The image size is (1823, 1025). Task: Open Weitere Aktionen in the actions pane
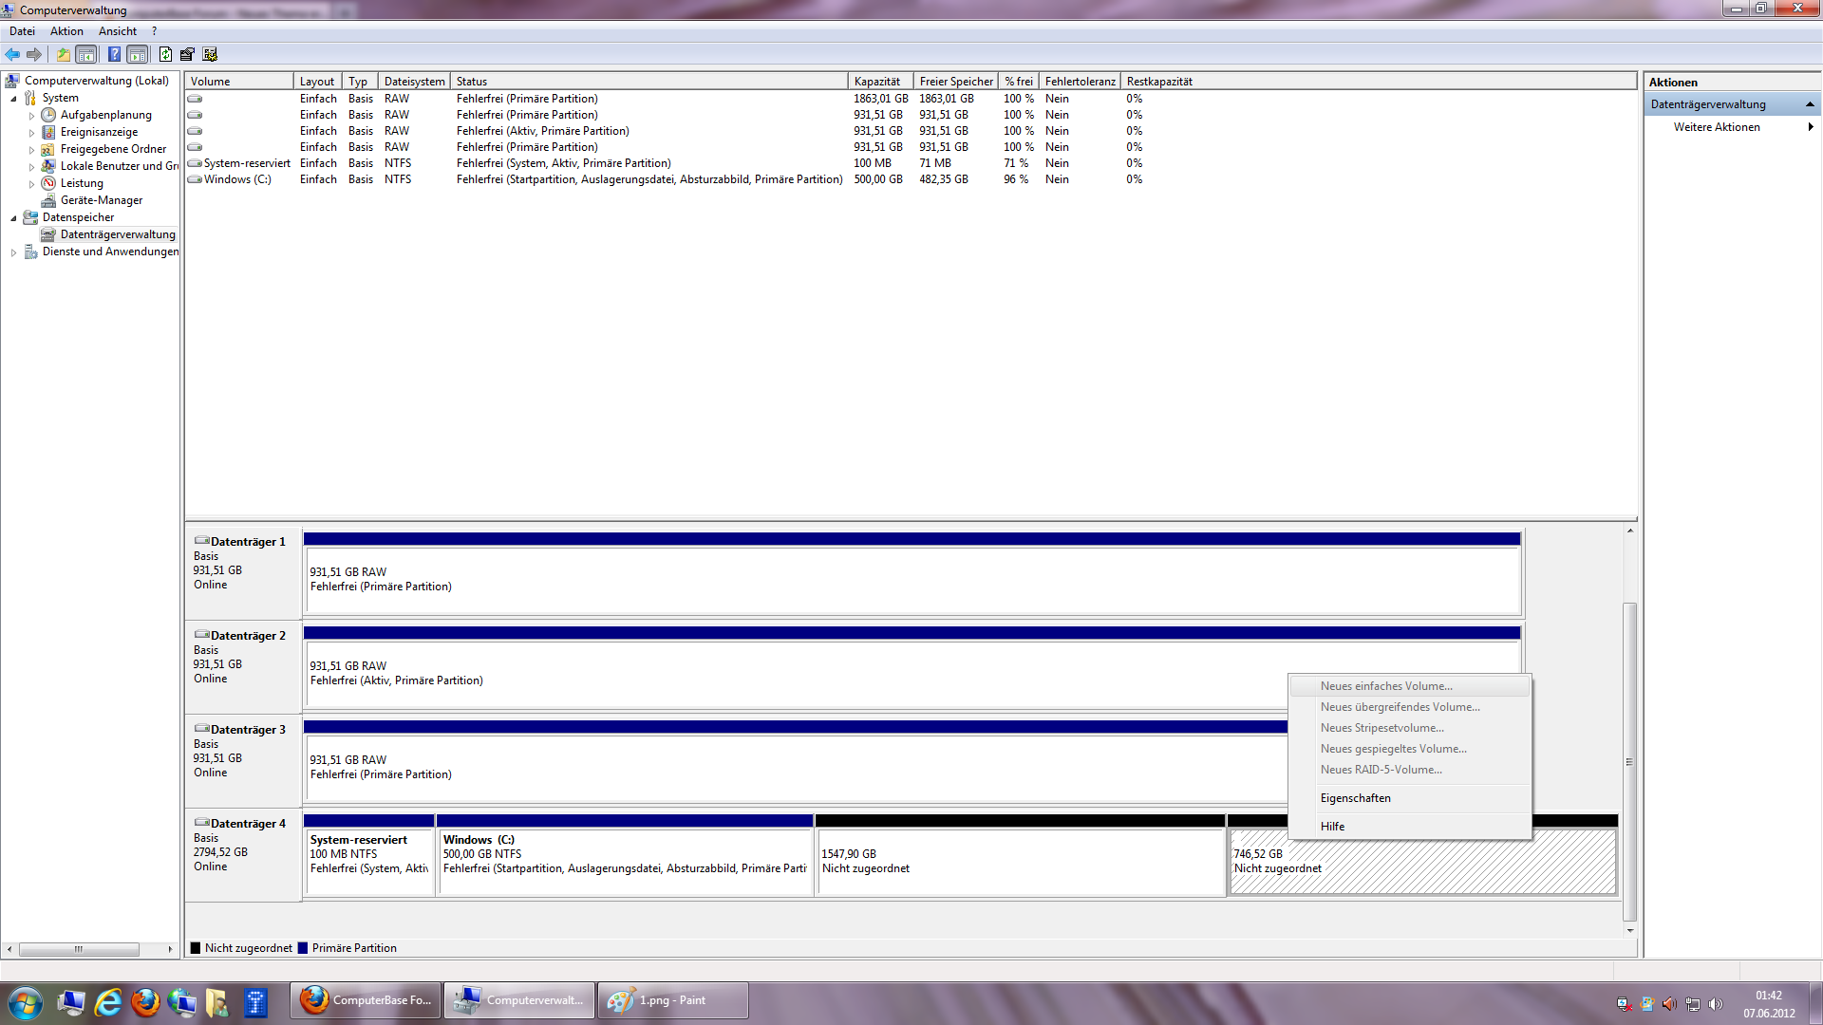point(1717,127)
